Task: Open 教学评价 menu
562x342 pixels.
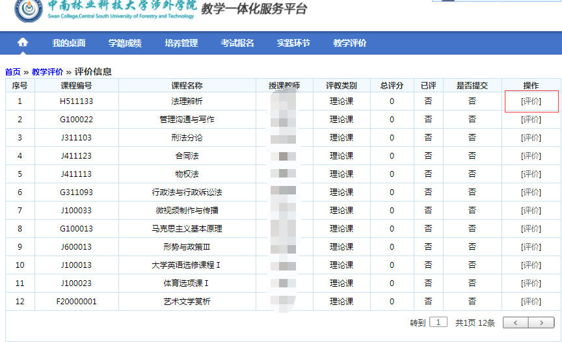Action: [x=350, y=44]
